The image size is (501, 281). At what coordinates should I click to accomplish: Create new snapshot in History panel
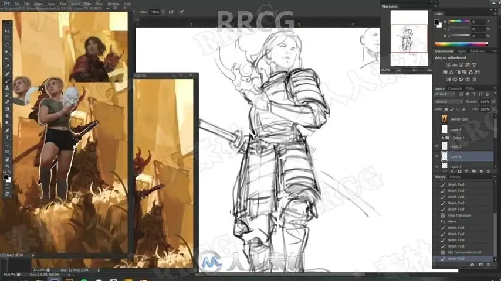coord(480,265)
